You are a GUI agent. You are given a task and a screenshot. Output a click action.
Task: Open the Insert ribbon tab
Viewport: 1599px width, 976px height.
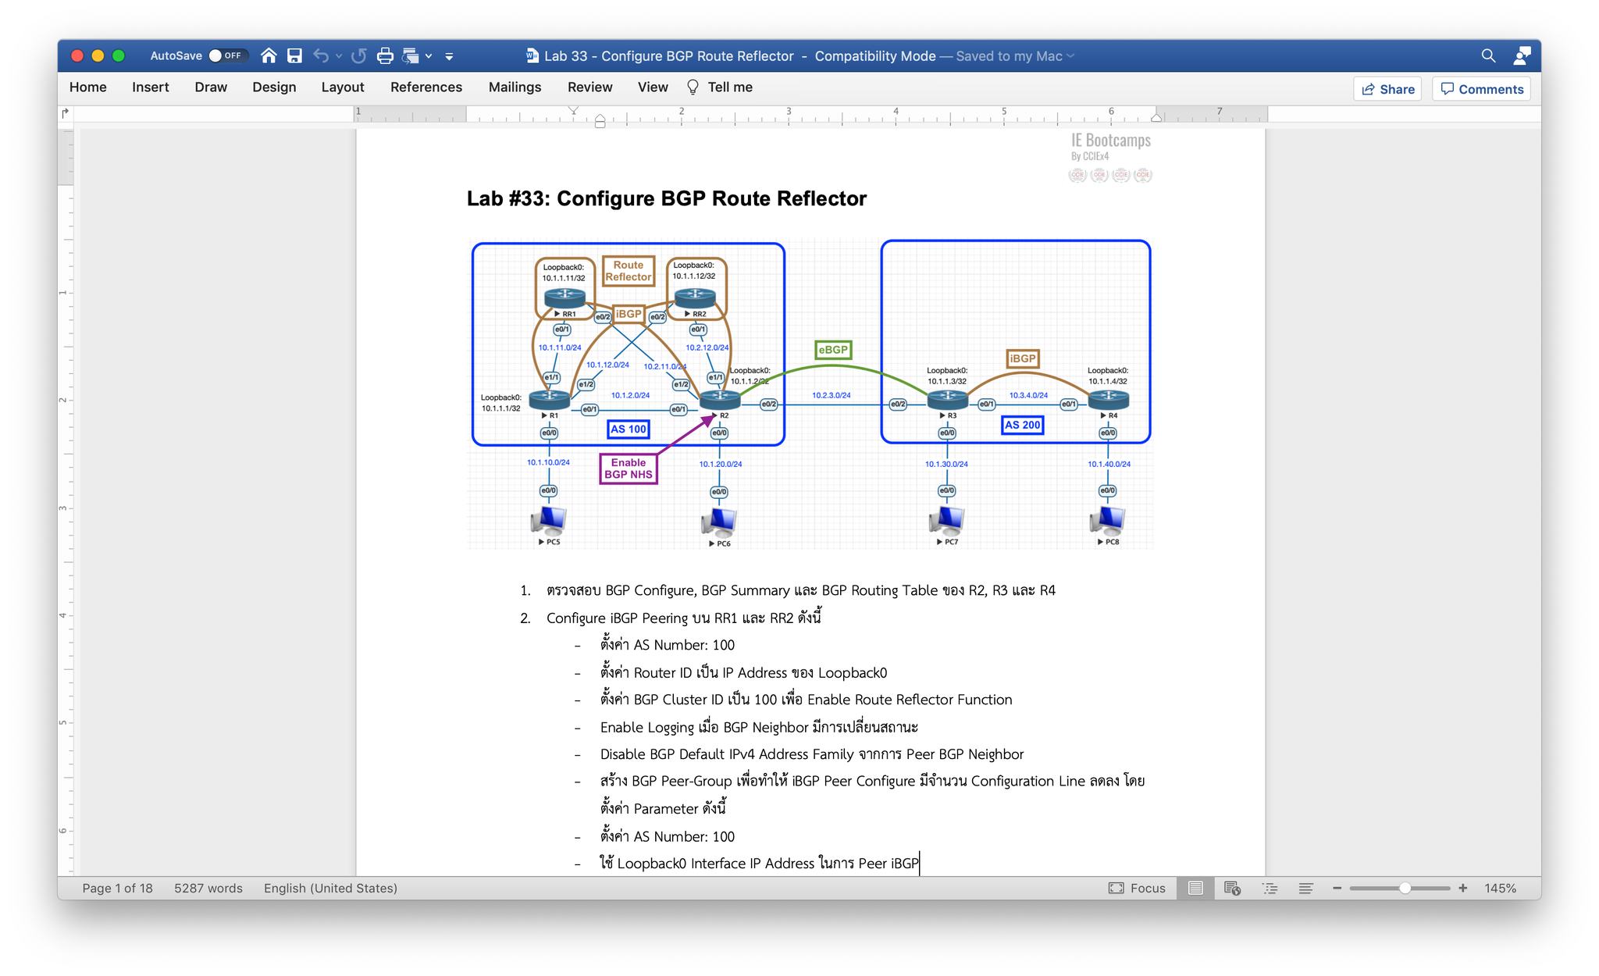pyautogui.click(x=150, y=87)
